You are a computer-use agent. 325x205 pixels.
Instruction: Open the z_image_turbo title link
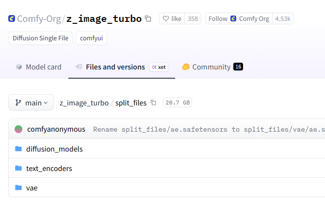104,18
